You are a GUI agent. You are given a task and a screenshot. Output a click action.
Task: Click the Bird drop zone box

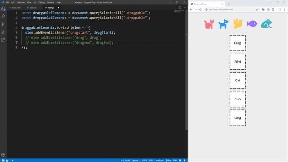tap(238, 62)
